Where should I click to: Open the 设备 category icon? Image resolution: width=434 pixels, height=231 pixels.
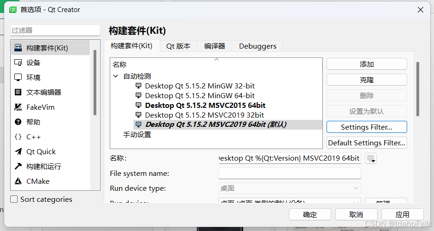point(18,62)
